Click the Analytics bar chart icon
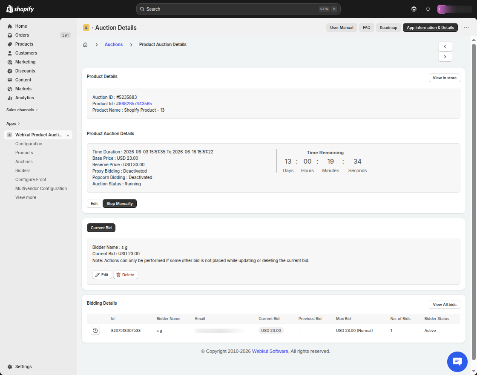The width and height of the screenshot is (477, 375). [x=10, y=98]
